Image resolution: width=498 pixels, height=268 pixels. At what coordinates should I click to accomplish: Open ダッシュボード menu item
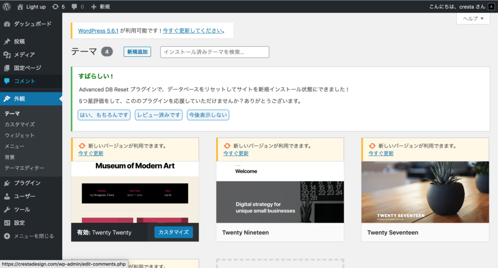(x=31, y=24)
